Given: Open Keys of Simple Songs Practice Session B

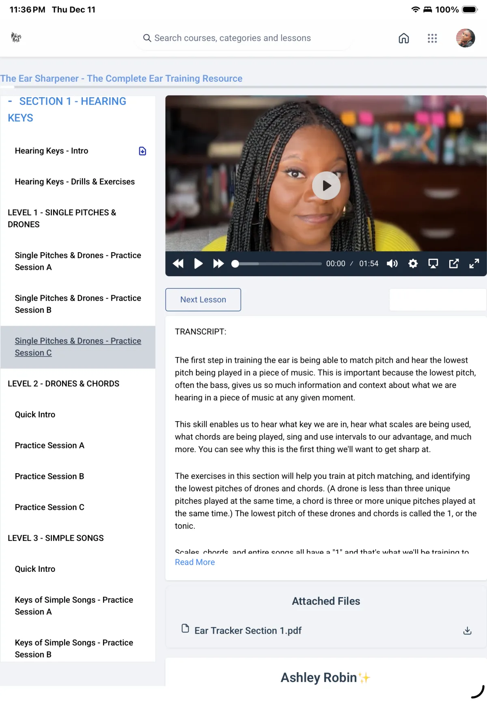Looking at the screenshot, I should tap(74, 648).
